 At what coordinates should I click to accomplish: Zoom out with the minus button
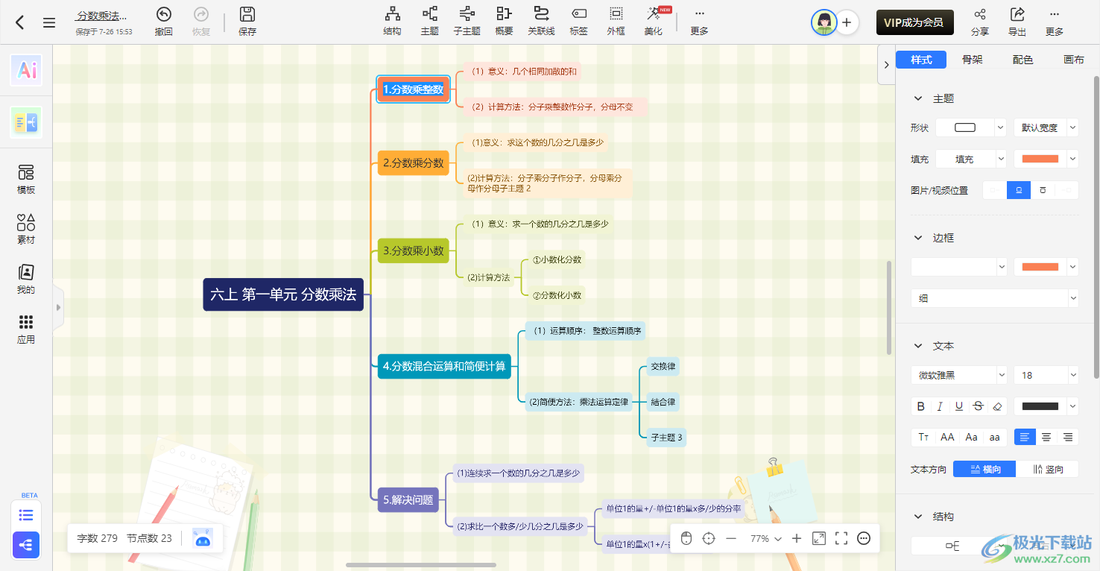pos(731,538)
